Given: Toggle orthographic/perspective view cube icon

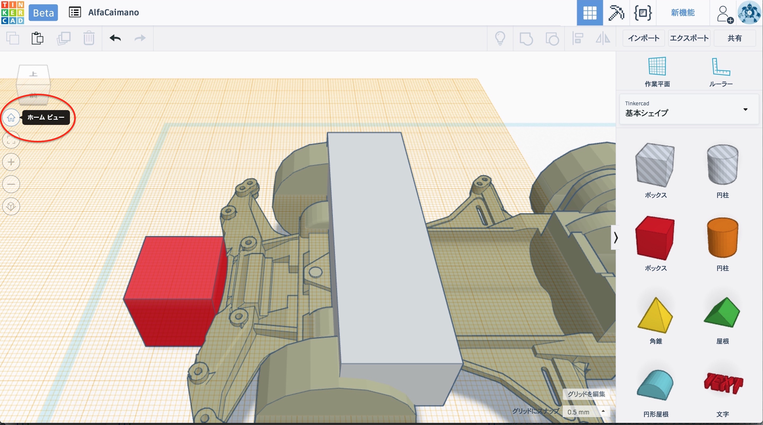Looking at the screenshot, I should (11, 206).
